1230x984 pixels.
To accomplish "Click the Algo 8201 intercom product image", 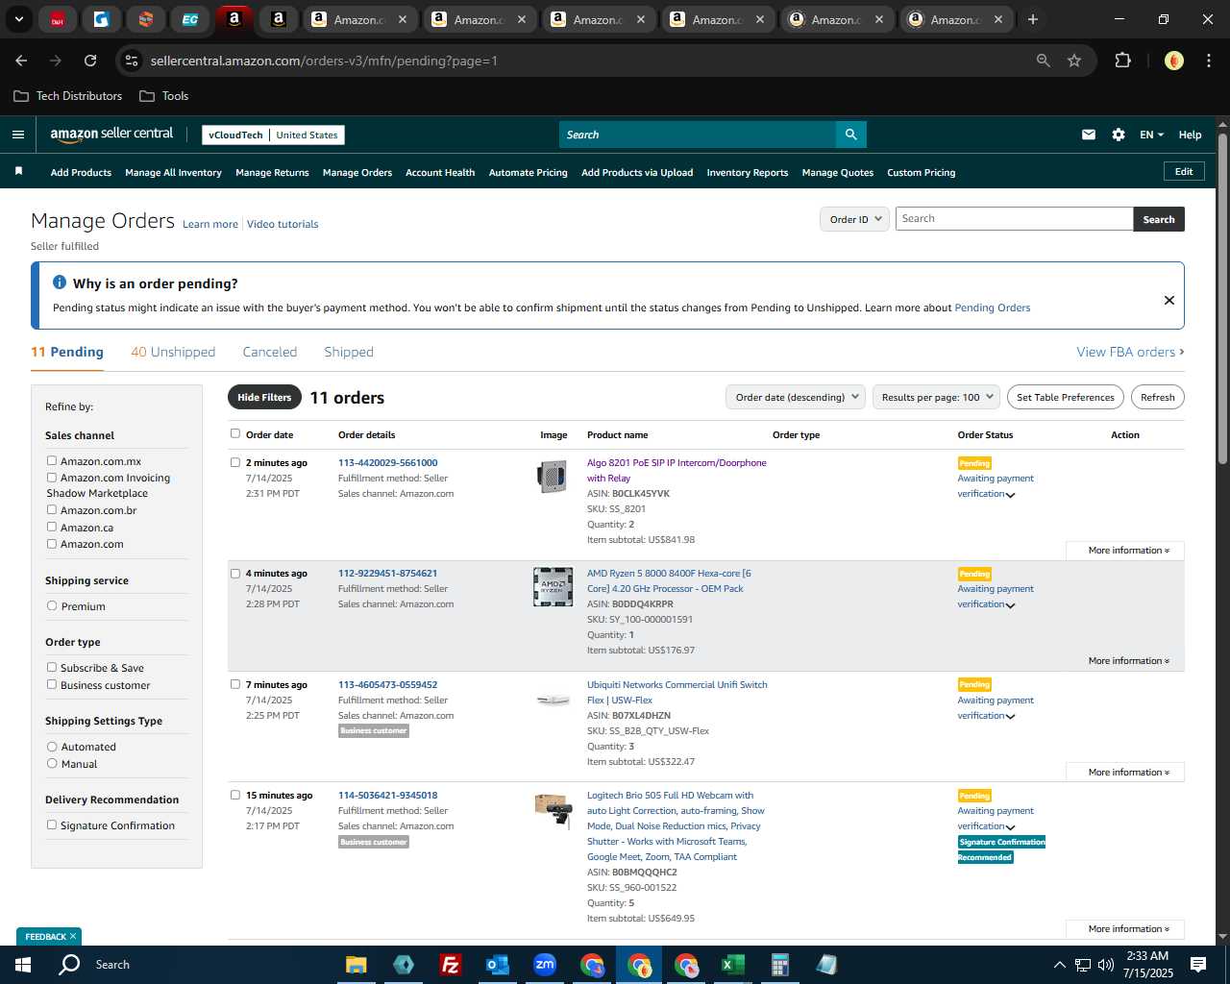I will (553, 476).
